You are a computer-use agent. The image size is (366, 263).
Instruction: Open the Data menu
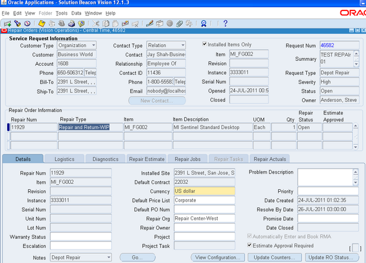tap(76, 13)
